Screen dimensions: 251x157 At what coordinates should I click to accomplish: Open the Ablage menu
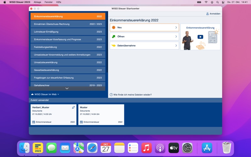[x=37, y=2]
